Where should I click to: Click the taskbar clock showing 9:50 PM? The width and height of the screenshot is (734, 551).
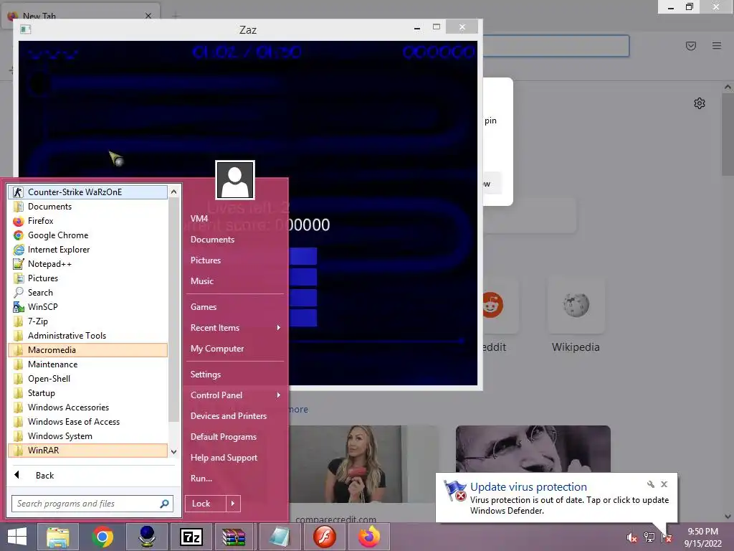coord(702,537)
